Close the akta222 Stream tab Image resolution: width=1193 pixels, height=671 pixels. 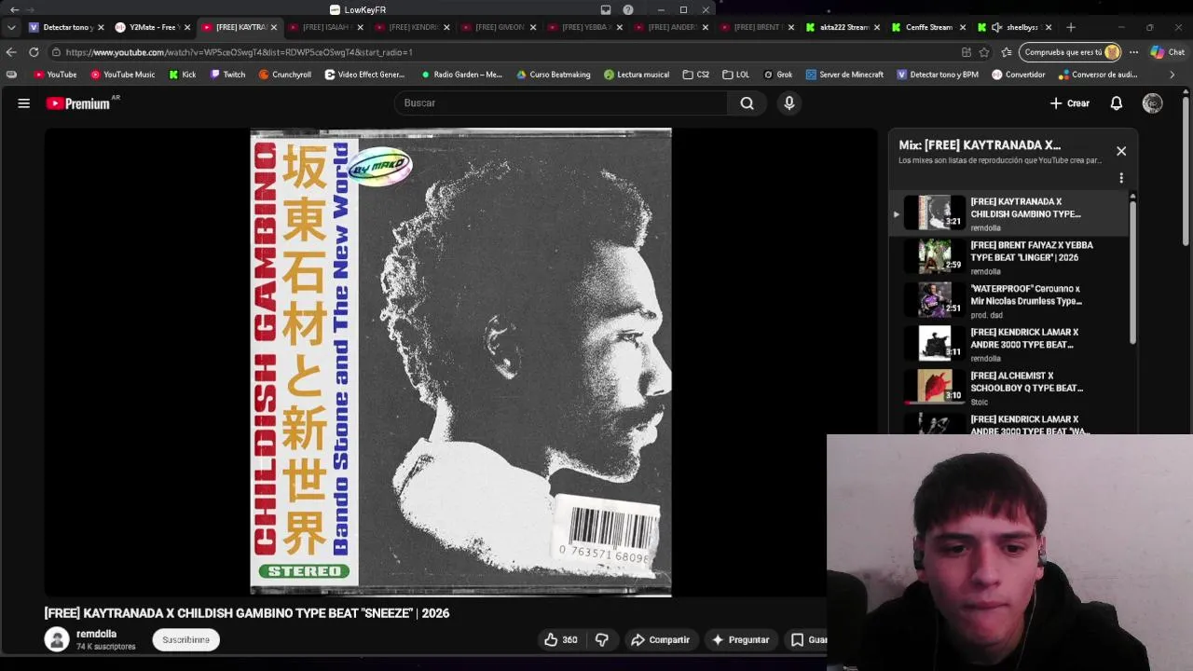(877, 27)
